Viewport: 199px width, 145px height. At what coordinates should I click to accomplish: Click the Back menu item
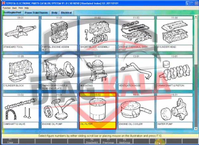[x=15, y=8]
